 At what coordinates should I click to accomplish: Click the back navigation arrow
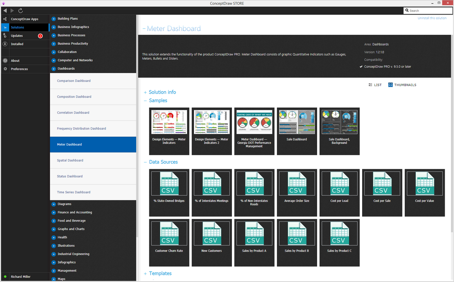coord(5,11)
